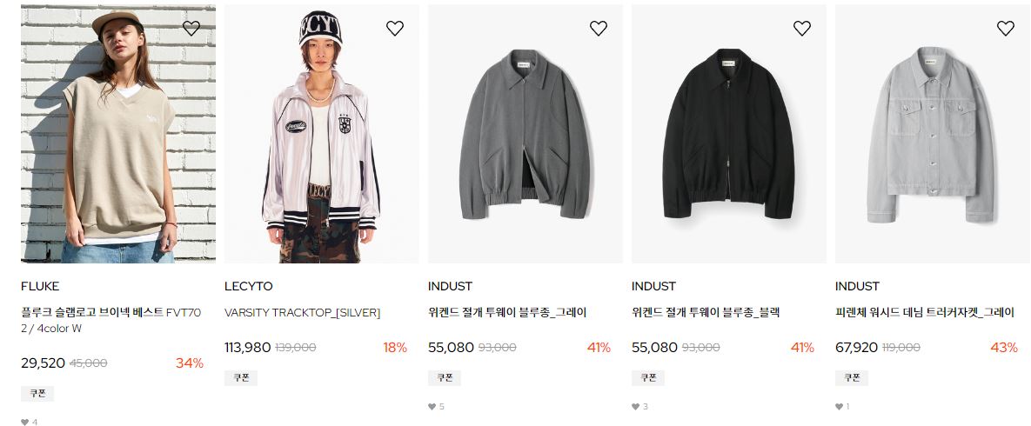
Task: Open LECYTO silver varsity tracktop image
Action: [322, 134]
